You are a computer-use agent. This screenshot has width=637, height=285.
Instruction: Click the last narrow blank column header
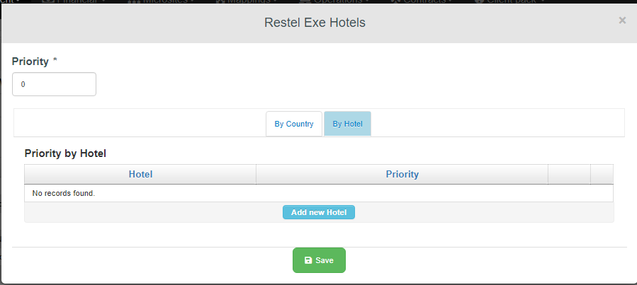tap(602, 174)
